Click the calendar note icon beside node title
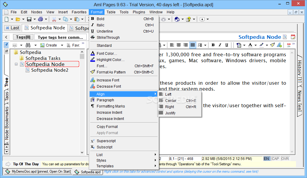This screenshot has width=307, height=178. pyautogui.click(x=293, y=37)
